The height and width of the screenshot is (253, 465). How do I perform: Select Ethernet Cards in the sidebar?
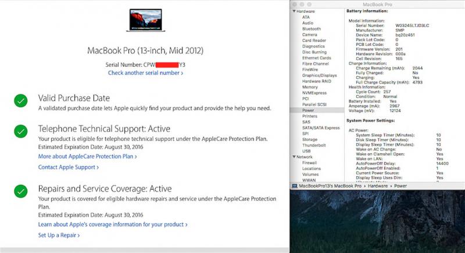316,58
